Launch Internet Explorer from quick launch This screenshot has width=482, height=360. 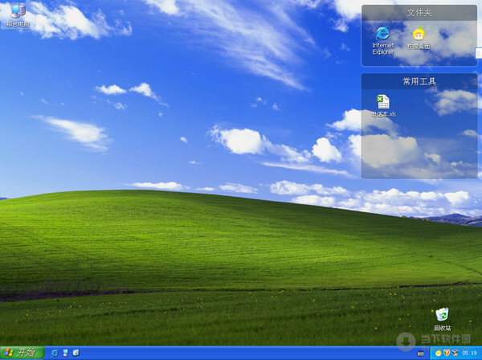coord(55,353)
